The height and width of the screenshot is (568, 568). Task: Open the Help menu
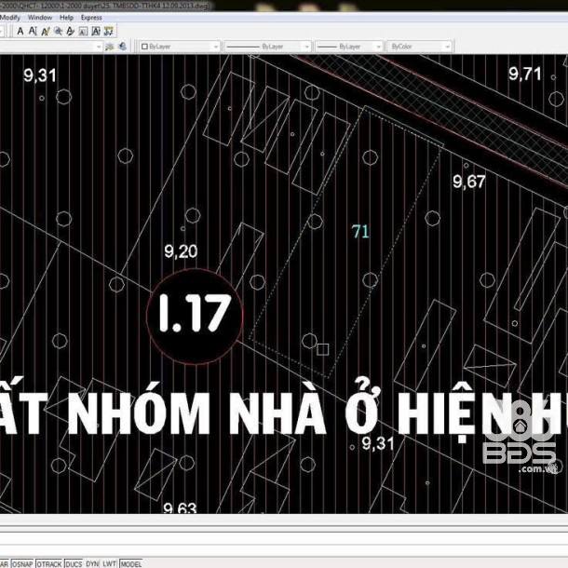coord(66,18)
